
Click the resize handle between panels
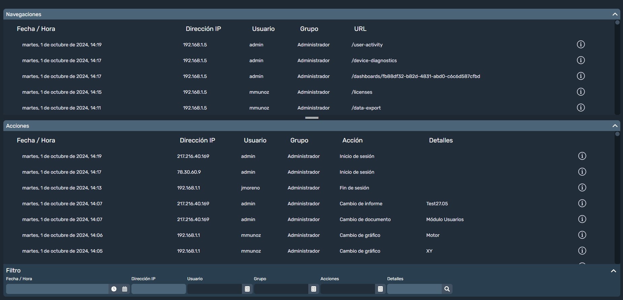(312, 118)
